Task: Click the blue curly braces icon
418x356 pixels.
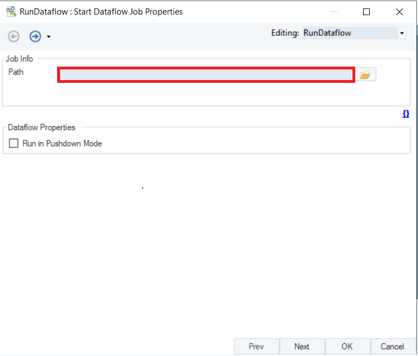Action: click(406, 114)
